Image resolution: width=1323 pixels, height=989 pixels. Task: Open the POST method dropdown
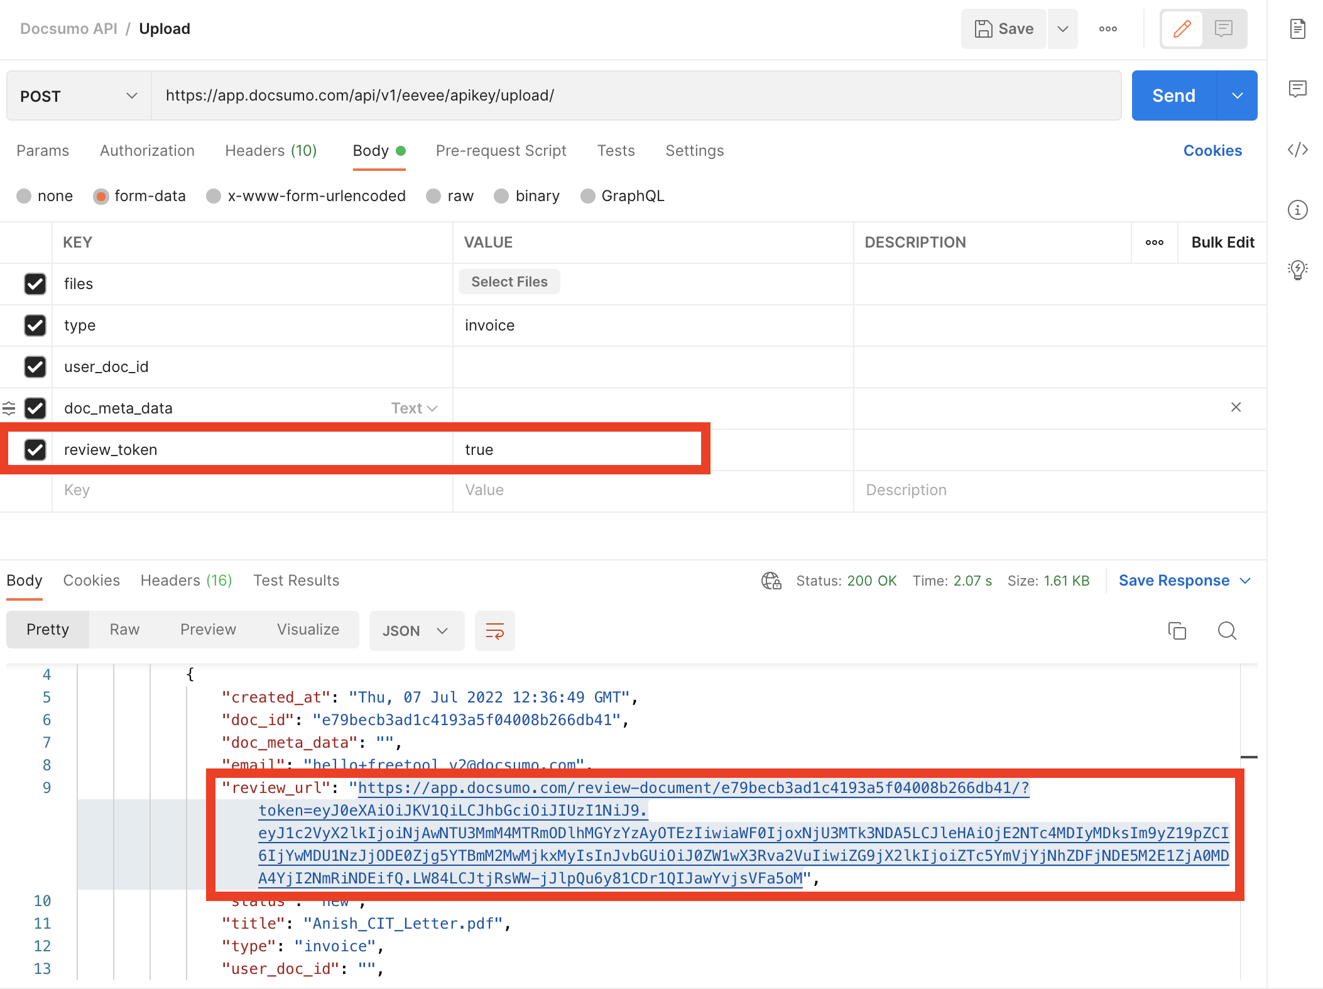(79, 96)
